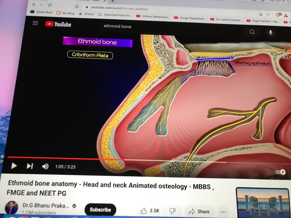Click the Brave rewards triangle icon
Image resolution: width=291 pixels, height=218 pixels.
point(286,15)
